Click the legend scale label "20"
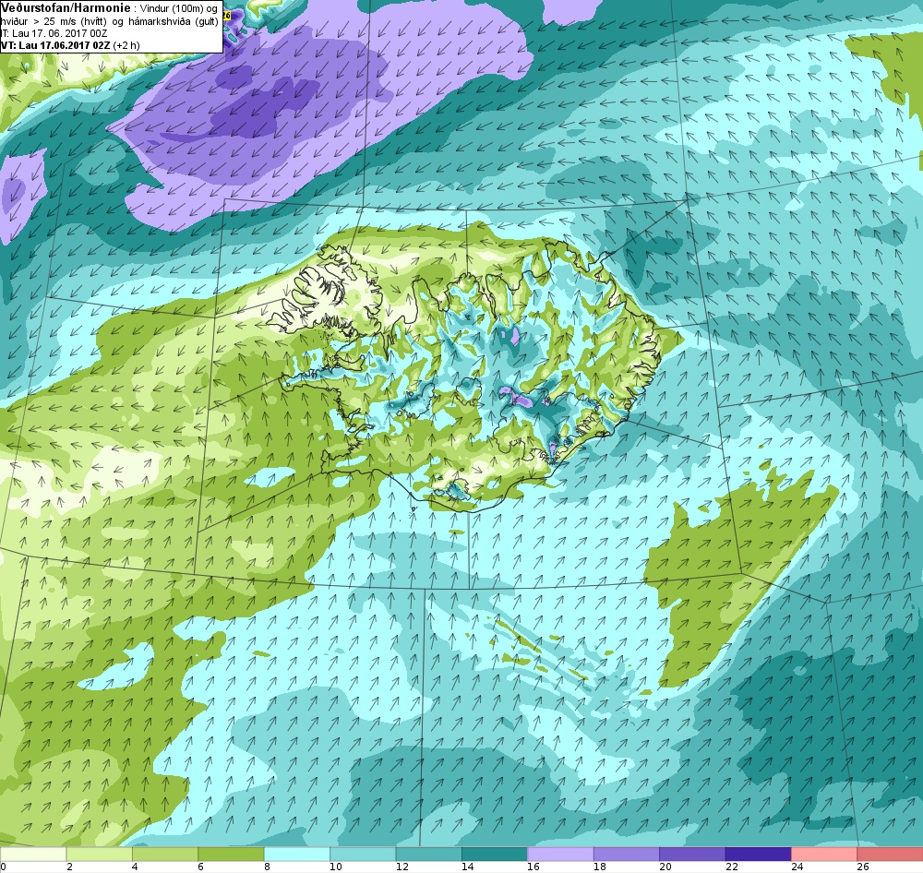The height and width of the screenshot is (873, 923). coord(665,867)
